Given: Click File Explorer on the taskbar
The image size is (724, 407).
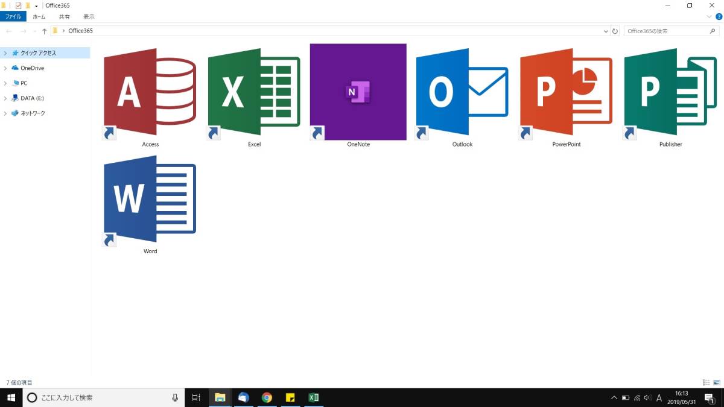Looking at the screenshot, I should coord(220,397).
